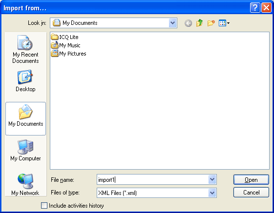Screen dimensions: 274x213
Task: Select the My Music folder
Action: pyautogui.click(x=65, y=45)
